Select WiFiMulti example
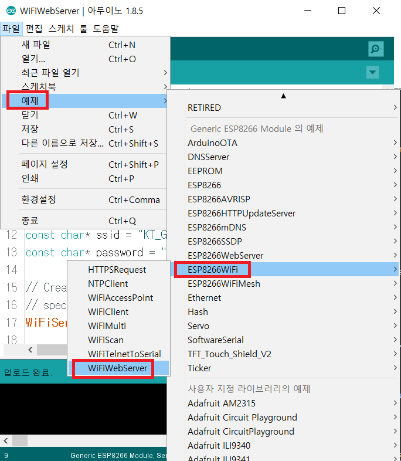Screen dimensions: 401x461 [118, 326]
